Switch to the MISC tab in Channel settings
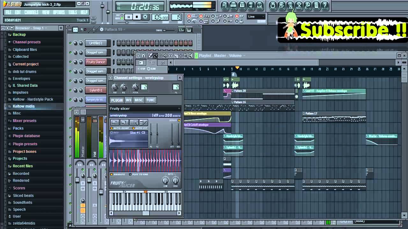This screenshot has height=229, width=408. (x=139, y=100)
